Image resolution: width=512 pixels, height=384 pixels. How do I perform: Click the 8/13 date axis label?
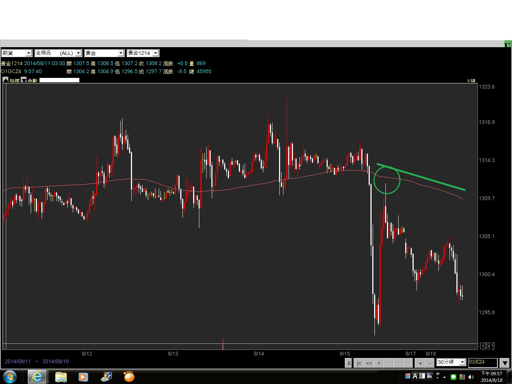coord(173,354)
